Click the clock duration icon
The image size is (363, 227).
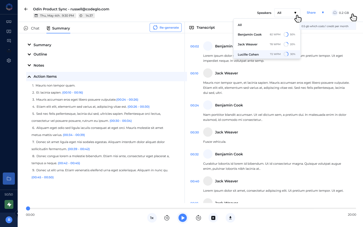pos(81,16)
